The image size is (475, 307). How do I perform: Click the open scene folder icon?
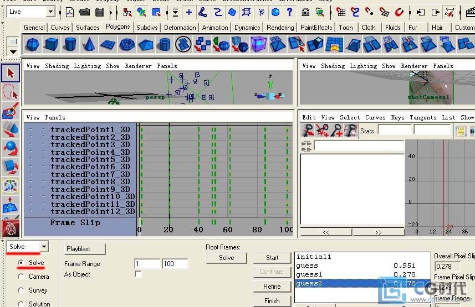coord(84,12)
